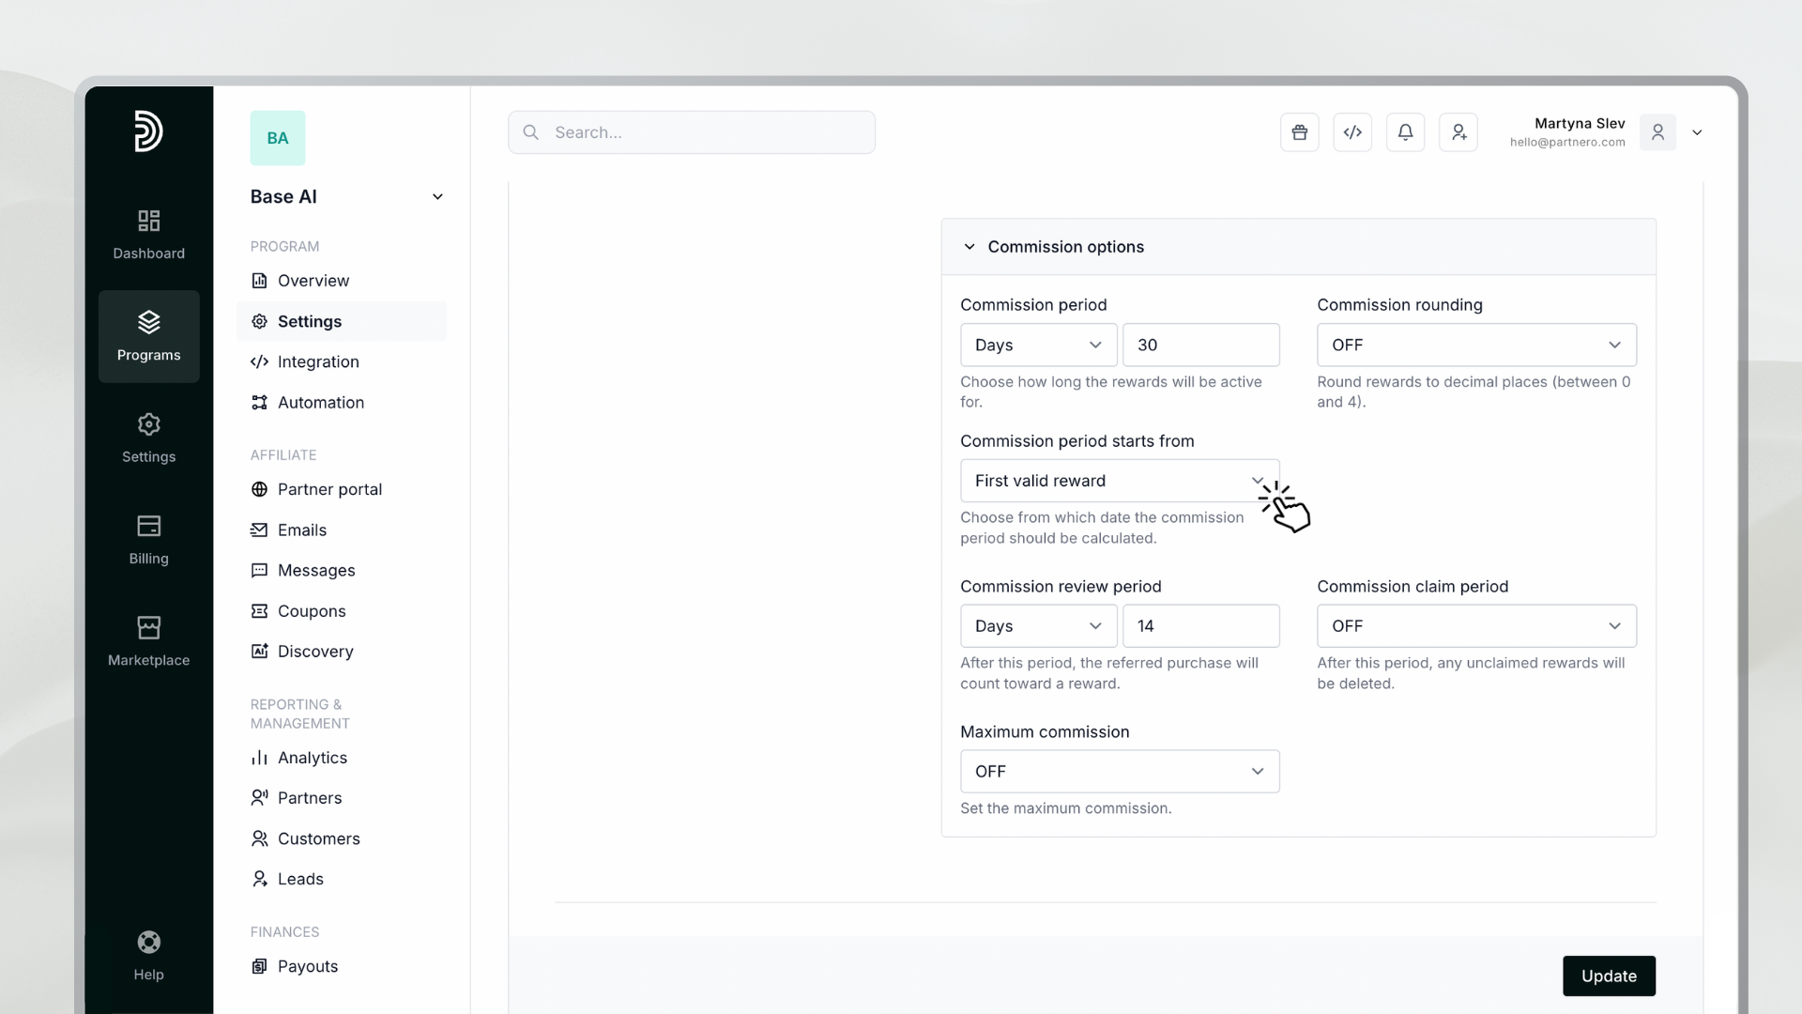Open Commission period starts from dropdown

pyautogui.click(x=1119, y=481)
